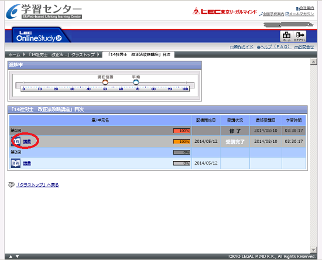Click the 章/単元名 column header

click(101, 121)
